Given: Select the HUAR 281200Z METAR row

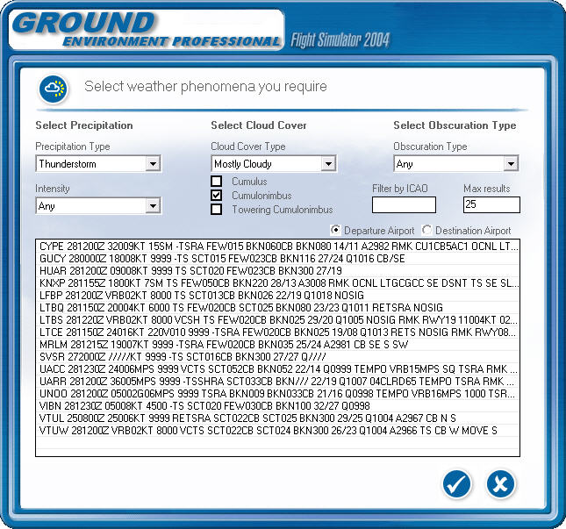Looking at the screenshot, I should [x=278, y=271].
